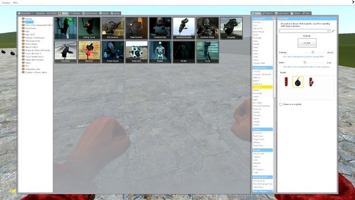This screenshot has height=200, width=355.
Task: Open the Post Process tab
Action: pyautogui.click(x=90, y=13)
